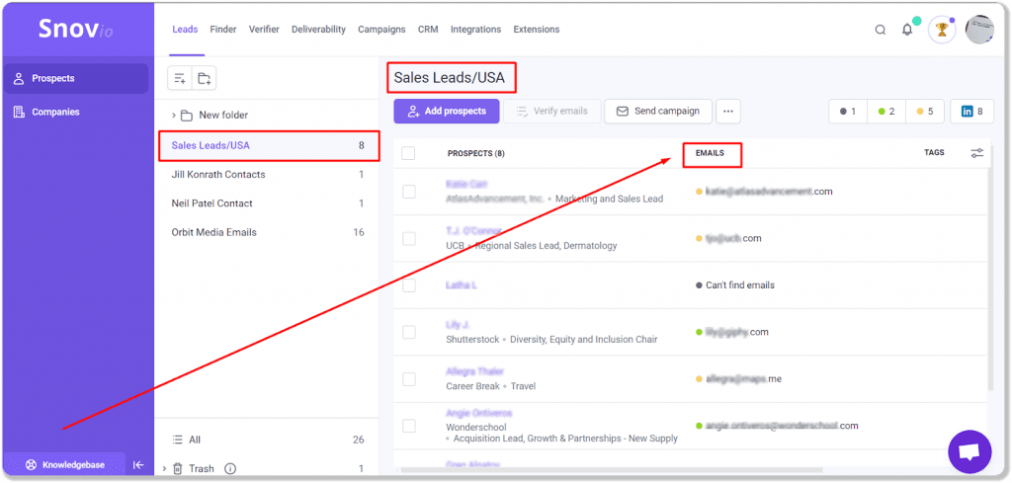Expand the Trash section
This screenshot has height=483, width=1012.
coord(164,468)
